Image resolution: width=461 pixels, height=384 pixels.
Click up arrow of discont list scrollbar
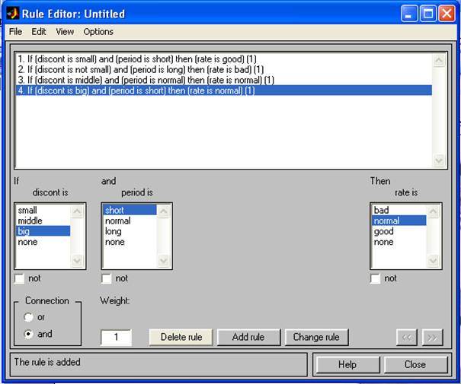click(77, 211)
